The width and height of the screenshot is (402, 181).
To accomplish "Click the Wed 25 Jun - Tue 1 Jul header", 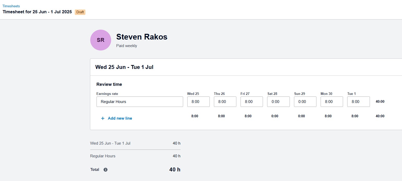I will pyautogui.click(x=124, y=67).
